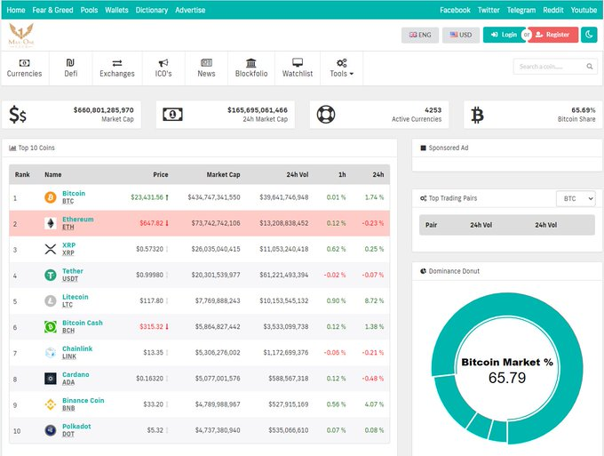Sort table by 24h Vol column header
This screenshot has height=456, width=604.
pyautogui.click(x=297, y=174)
